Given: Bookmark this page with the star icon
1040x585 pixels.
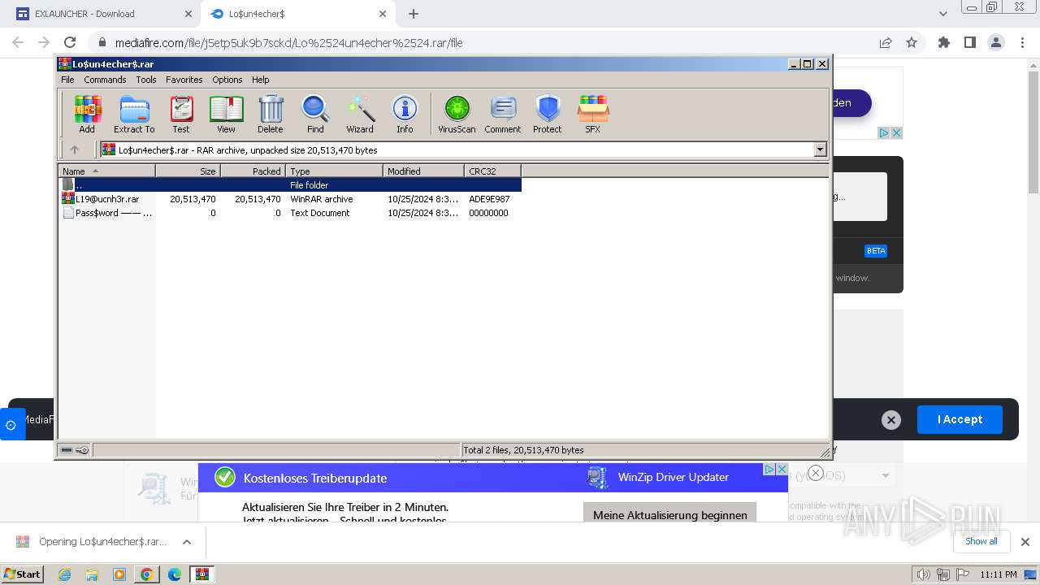Looking at the screenshot, I should coord(912,42).
